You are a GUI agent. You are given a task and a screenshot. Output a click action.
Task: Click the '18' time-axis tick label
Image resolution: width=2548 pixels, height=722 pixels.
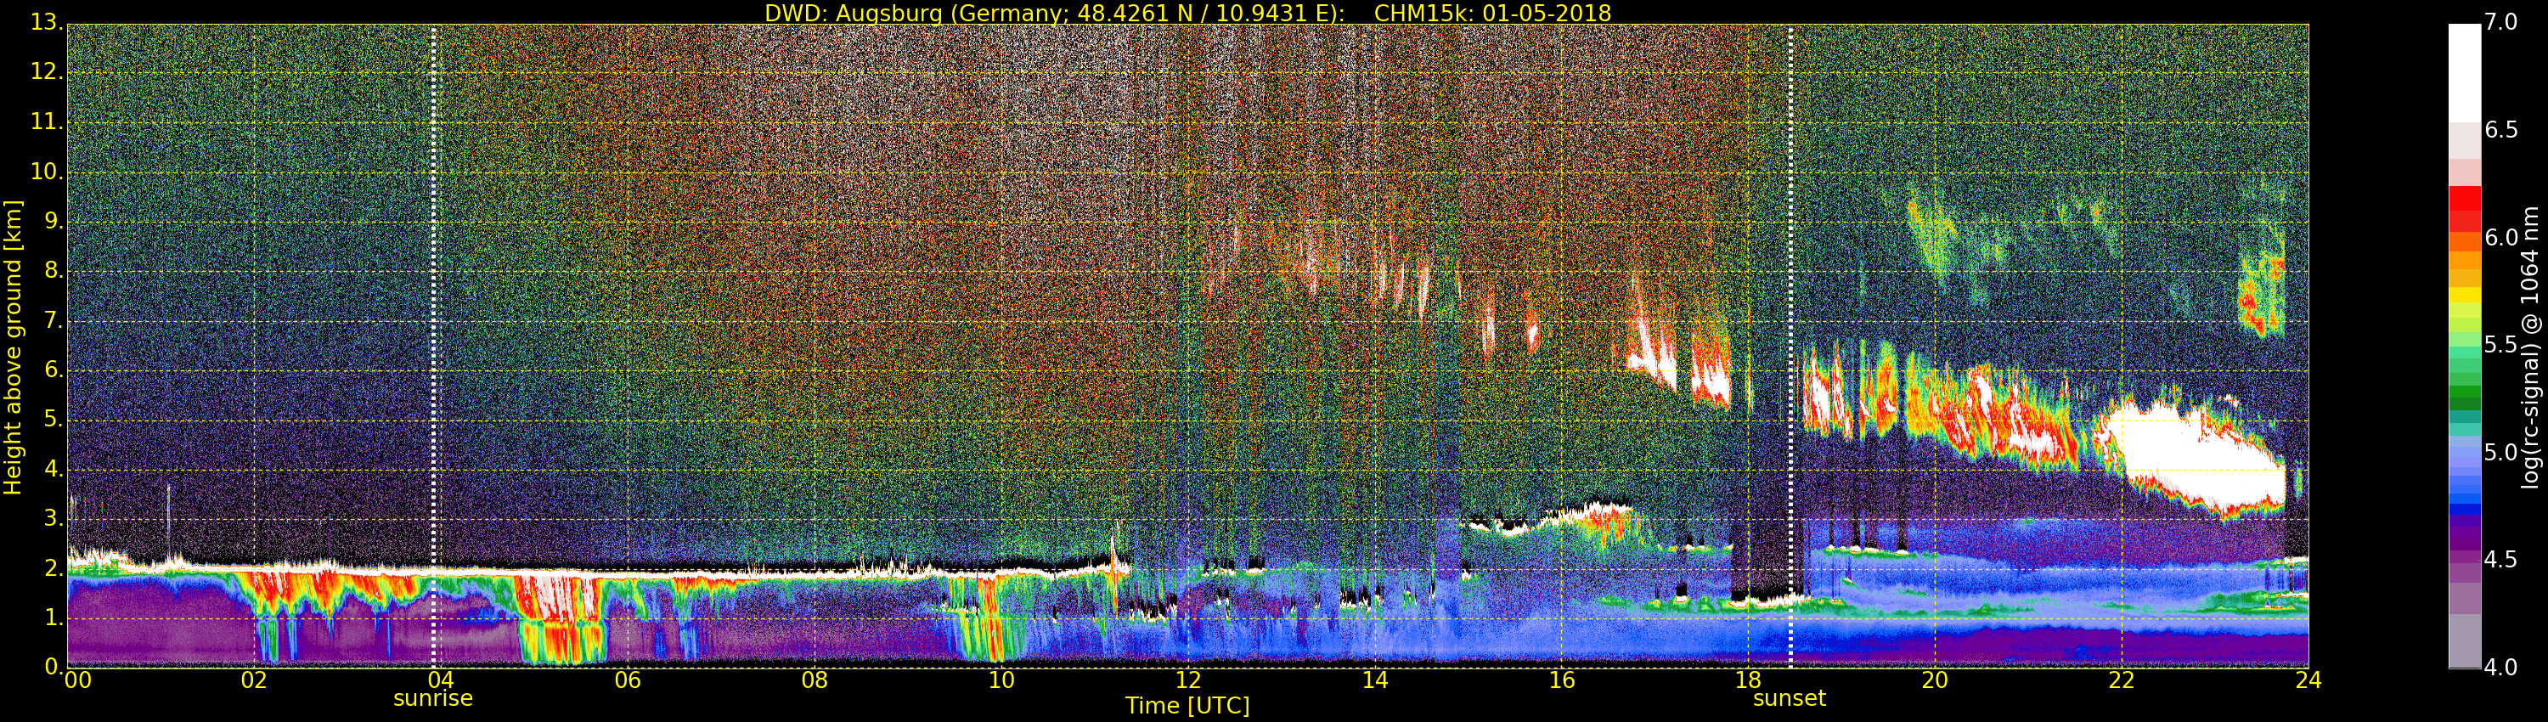point(1749,680)
